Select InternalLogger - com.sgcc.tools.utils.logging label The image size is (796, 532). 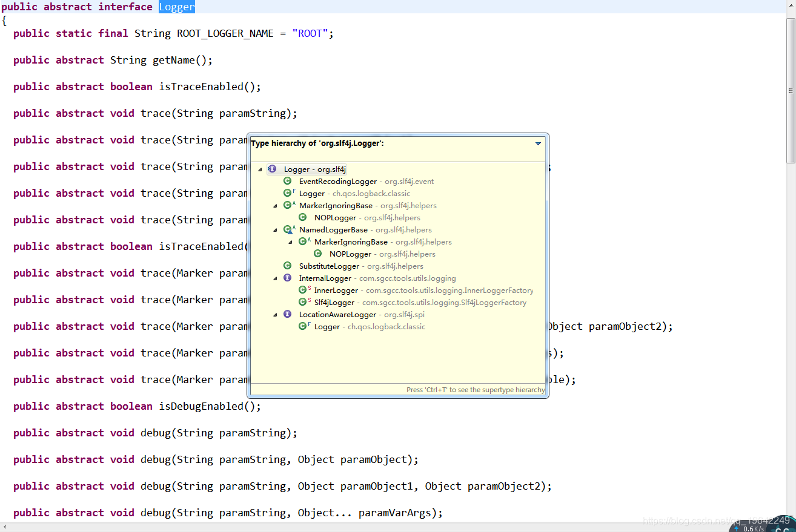[377, 278]
